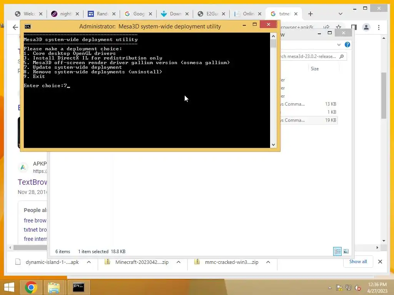Open Chrome side panel icon
The width and height of the screenshot is (394, 295).
pos(354,27)
